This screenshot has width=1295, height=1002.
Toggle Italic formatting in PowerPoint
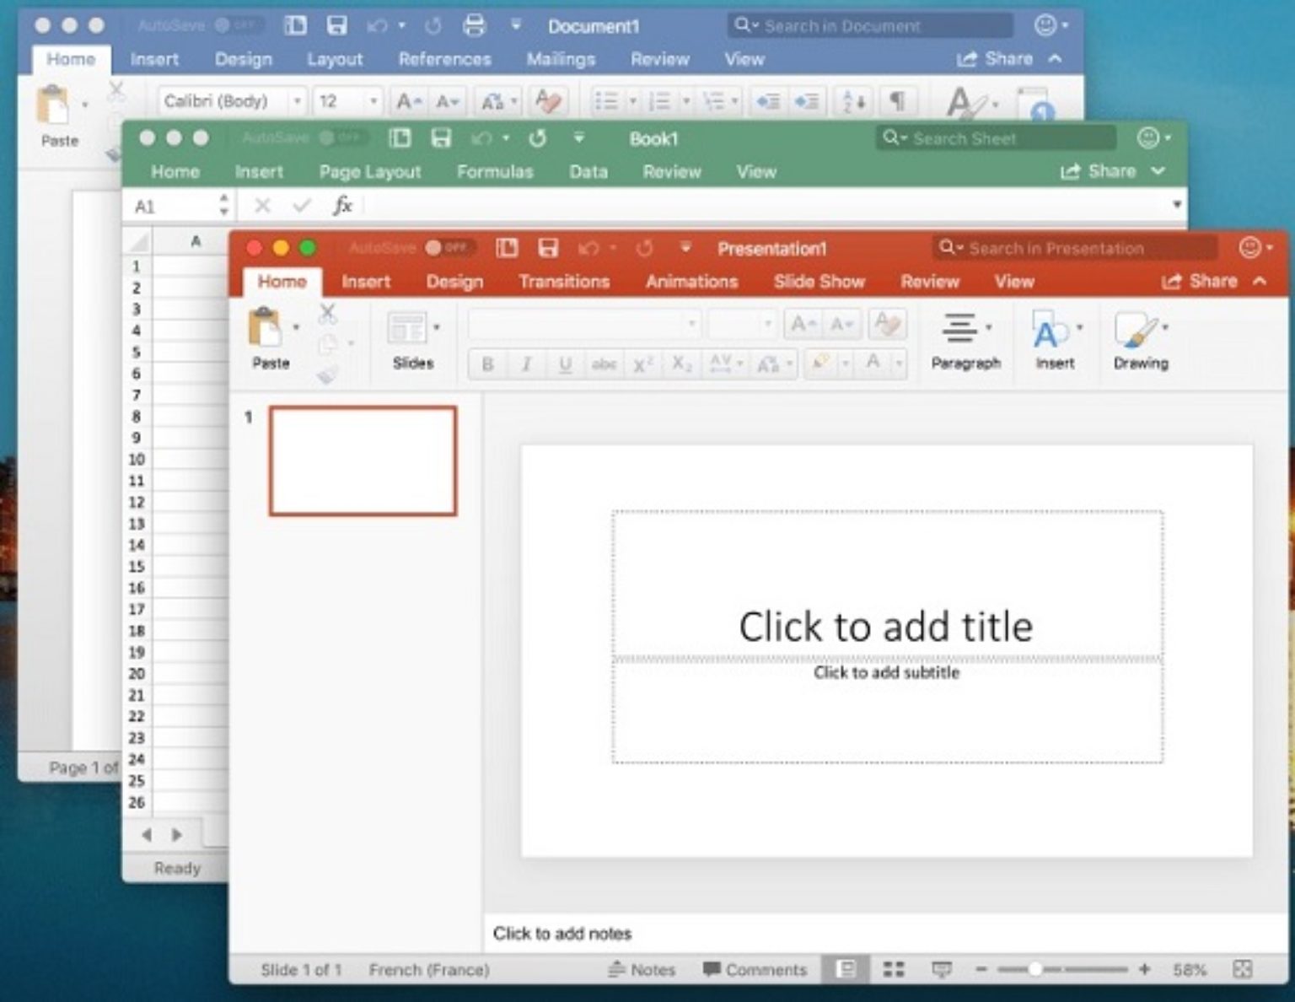point(526,364)
